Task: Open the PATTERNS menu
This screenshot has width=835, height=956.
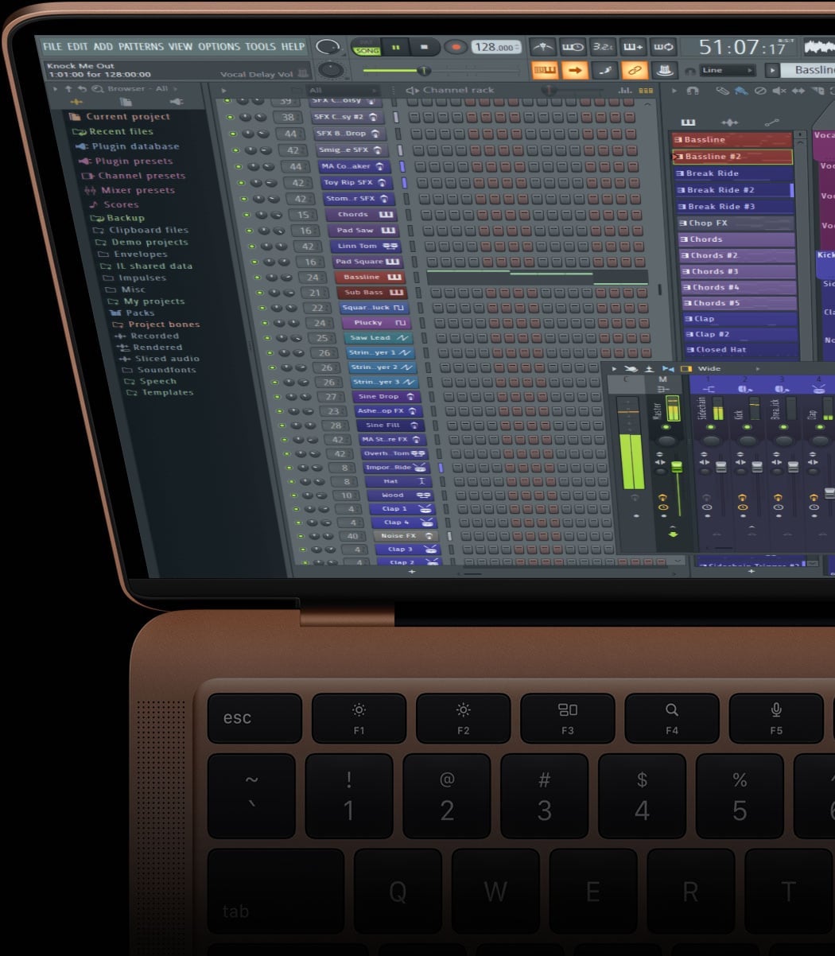Action: 141,46
